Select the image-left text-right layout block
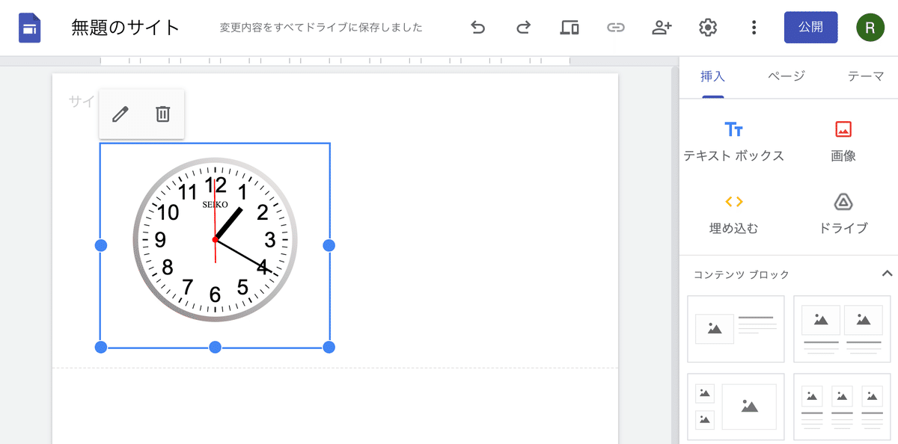Viewport: 898px width, 444px height. coord(736,329)
